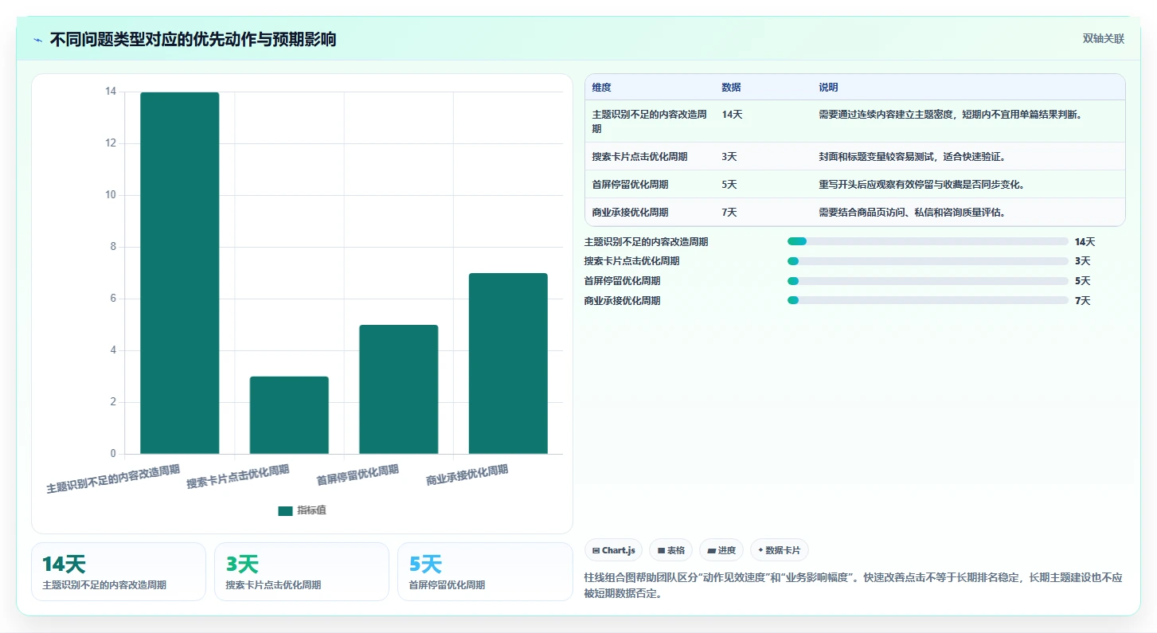The image size is (1157, 633).
Task: Click the icon inside the Chart.js chip
Action: [x=596, y=550]
